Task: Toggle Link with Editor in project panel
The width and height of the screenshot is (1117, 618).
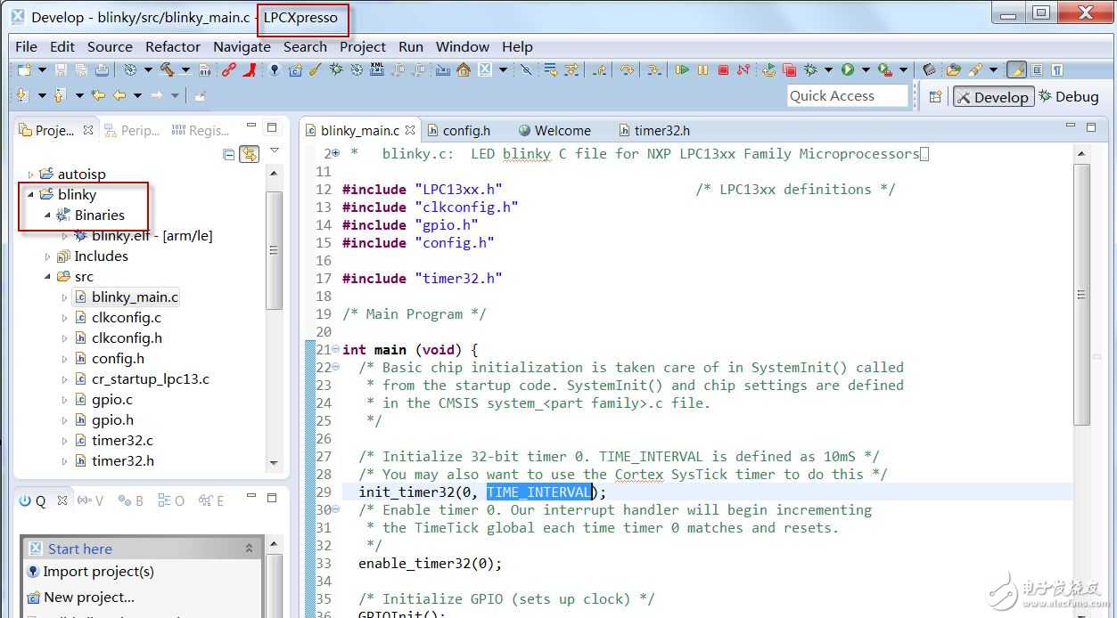Action: point(249,154)
